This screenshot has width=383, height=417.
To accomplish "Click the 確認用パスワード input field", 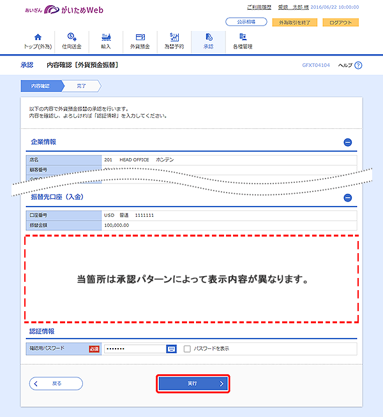I will pyautogui.click(x=135, y=349).
